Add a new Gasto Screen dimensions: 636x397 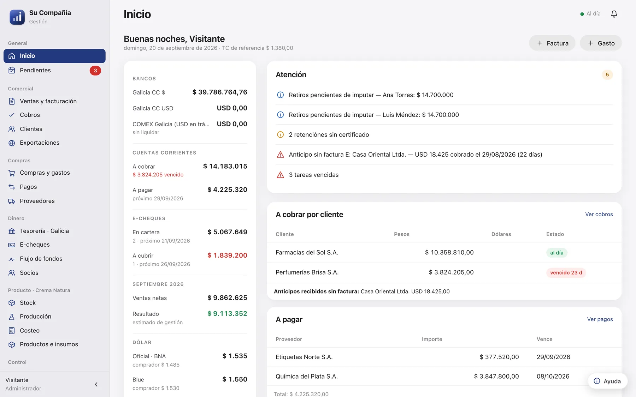click(601, 43)
